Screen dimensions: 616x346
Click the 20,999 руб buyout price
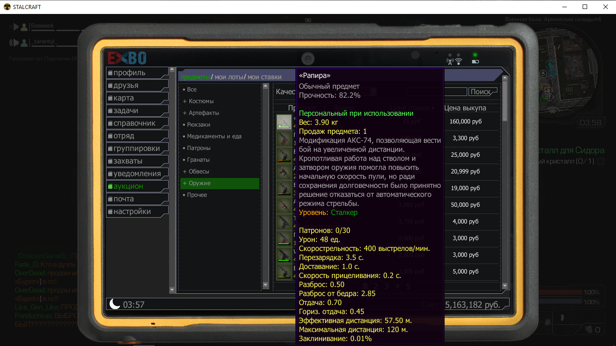466,172
